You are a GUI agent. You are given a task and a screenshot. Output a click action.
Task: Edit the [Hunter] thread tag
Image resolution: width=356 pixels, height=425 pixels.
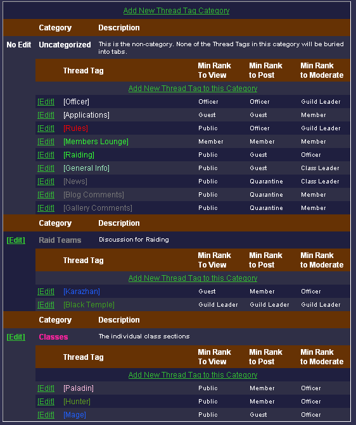(x=46, y=402)
